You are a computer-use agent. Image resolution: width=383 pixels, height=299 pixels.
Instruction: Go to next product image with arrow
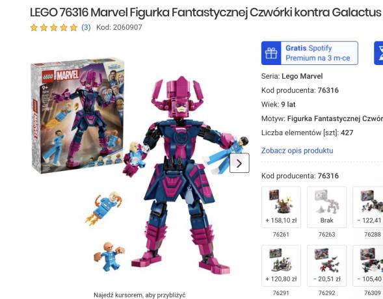tap(239, 163)
